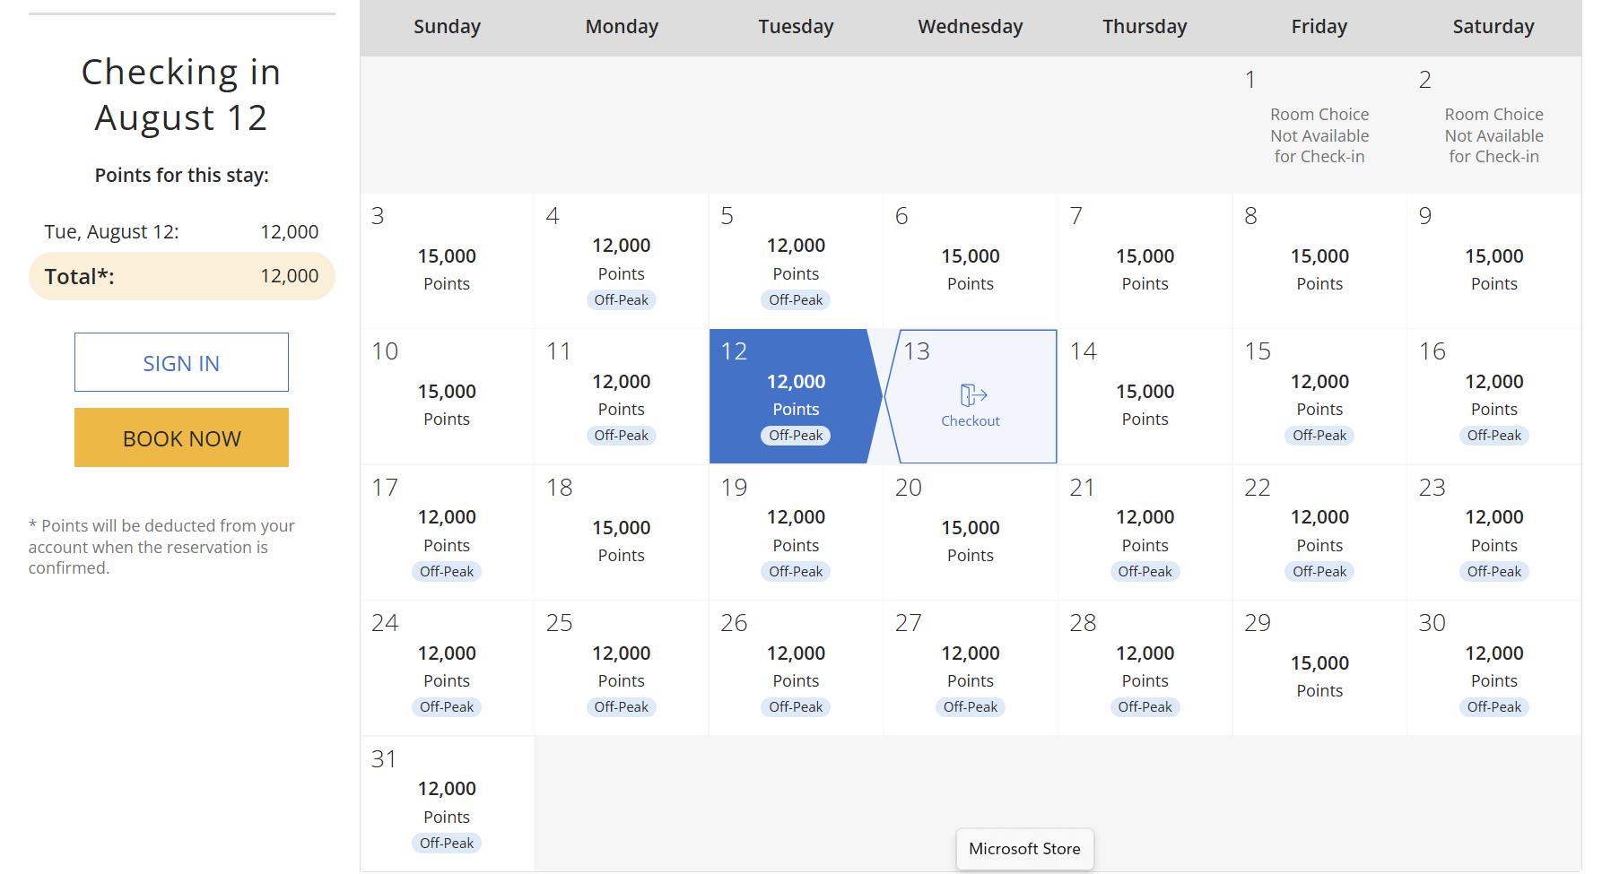Screen dimensions: 1611x874
Task: Pick Friday August 22 cell
Action: click(1319, 532)
